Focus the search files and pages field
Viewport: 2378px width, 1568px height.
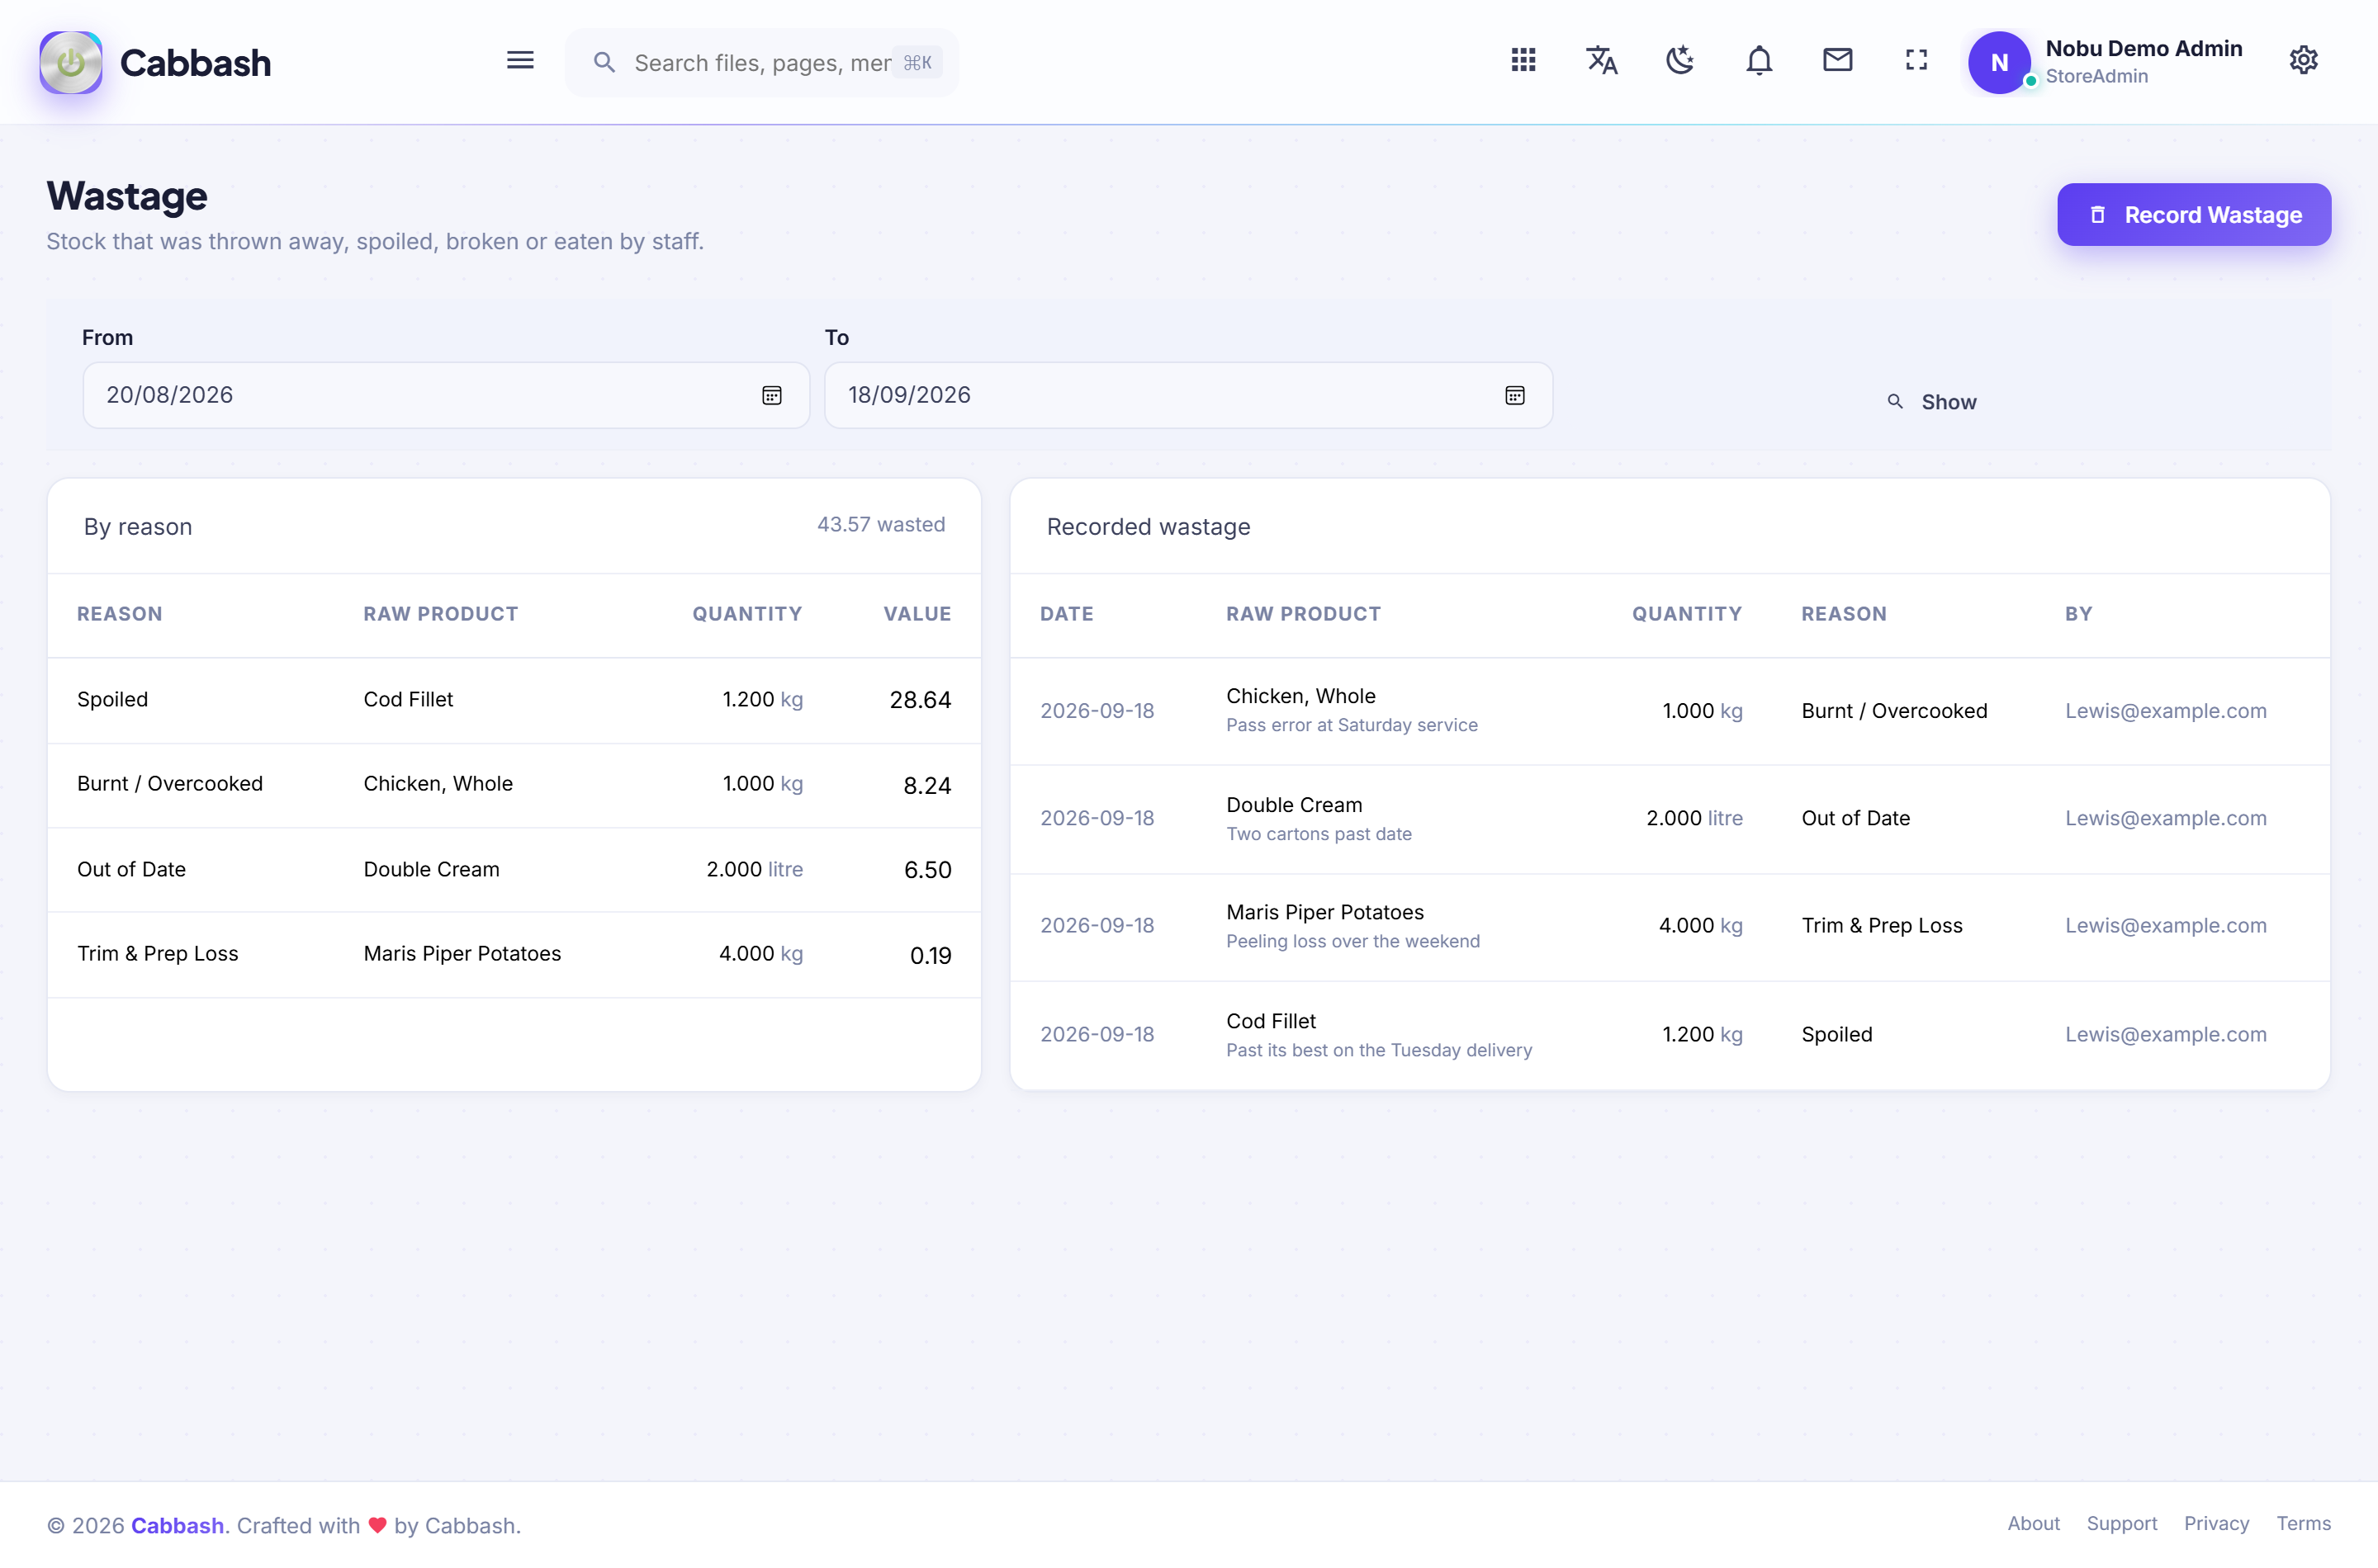tap(762, 62)
